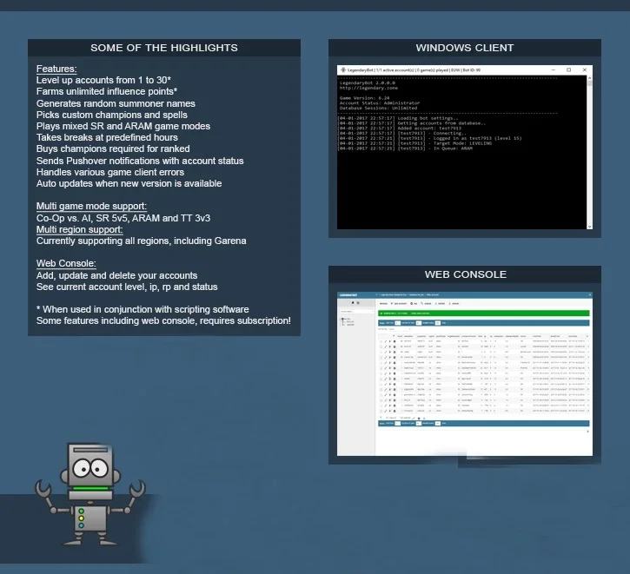Click 'Generates random summoner names' line
Screen dimensions: 630x574
click(x=116, y=103)
